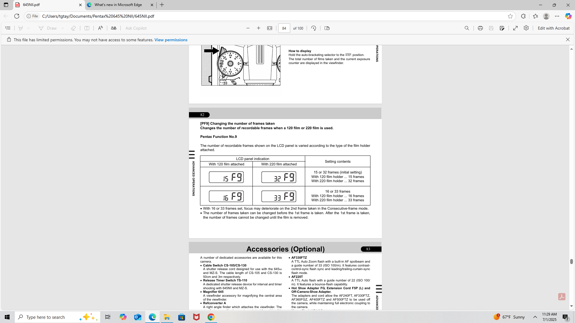This screenshot has width=575, height=323.
Task: Open the notification center
Action: pyautogui.click(x=566, y=317)
